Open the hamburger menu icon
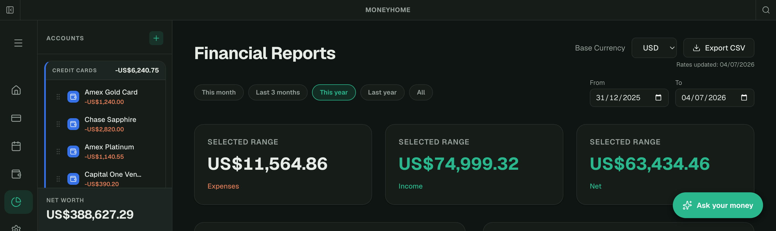Screen dimensions: 776x231 pos(18,43)
